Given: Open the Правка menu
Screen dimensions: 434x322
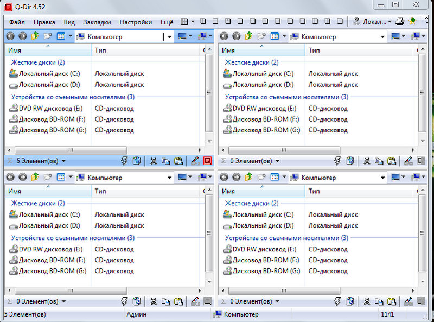Looking at the screenshot, I should point(44,22).
